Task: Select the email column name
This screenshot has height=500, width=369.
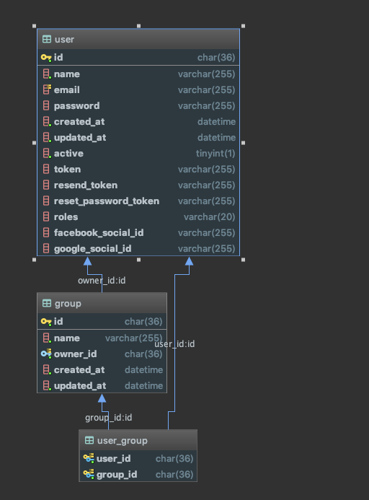Action: tap(66, 90)
